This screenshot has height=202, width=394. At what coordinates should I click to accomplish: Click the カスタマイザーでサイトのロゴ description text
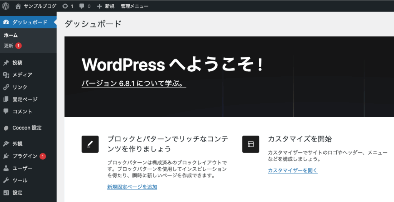pyautogui.click(x=328, y=156)
